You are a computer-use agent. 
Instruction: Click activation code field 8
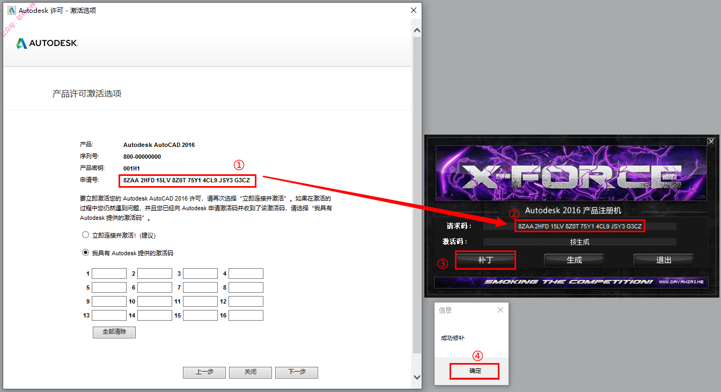(246, 287)
